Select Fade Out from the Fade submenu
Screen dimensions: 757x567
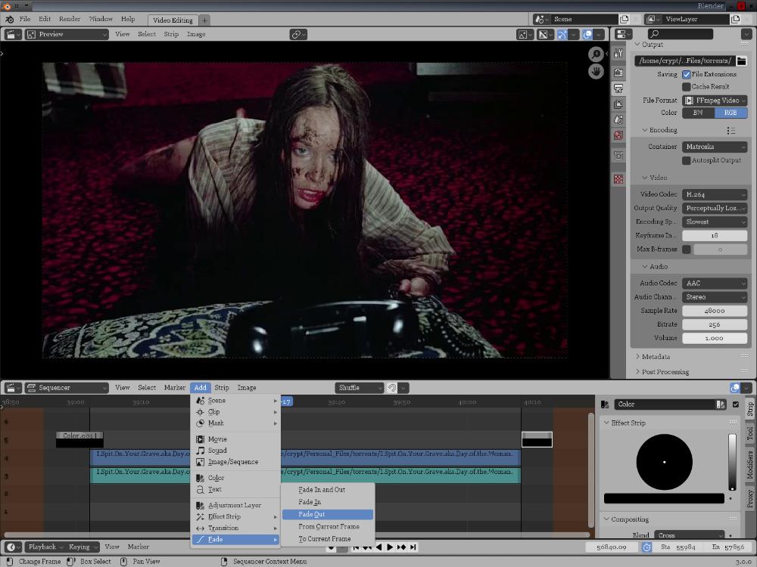click(328, 514)
